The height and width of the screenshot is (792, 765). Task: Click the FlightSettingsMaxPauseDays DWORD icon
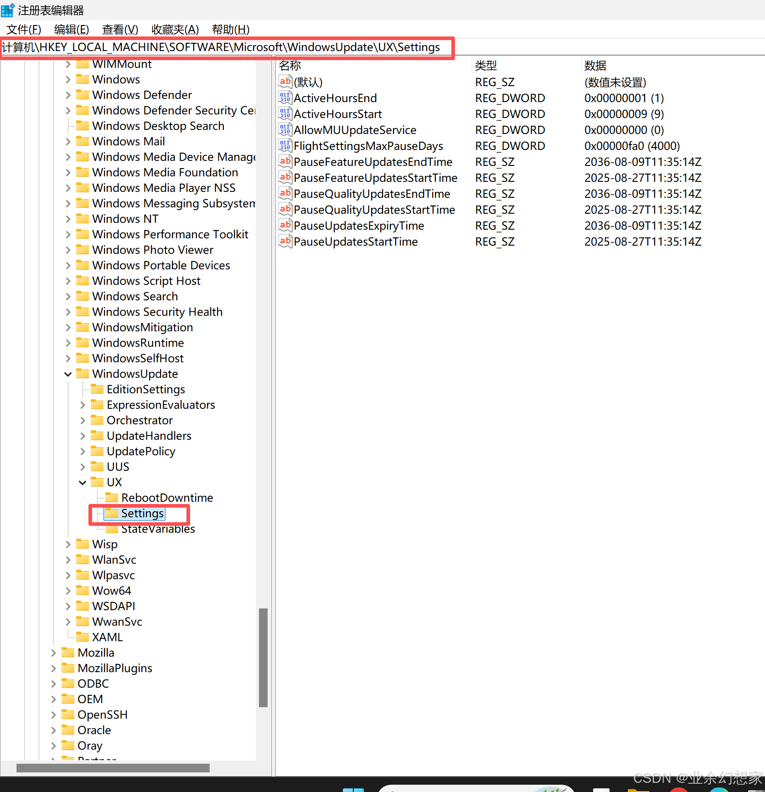click(x=285, y=145)
